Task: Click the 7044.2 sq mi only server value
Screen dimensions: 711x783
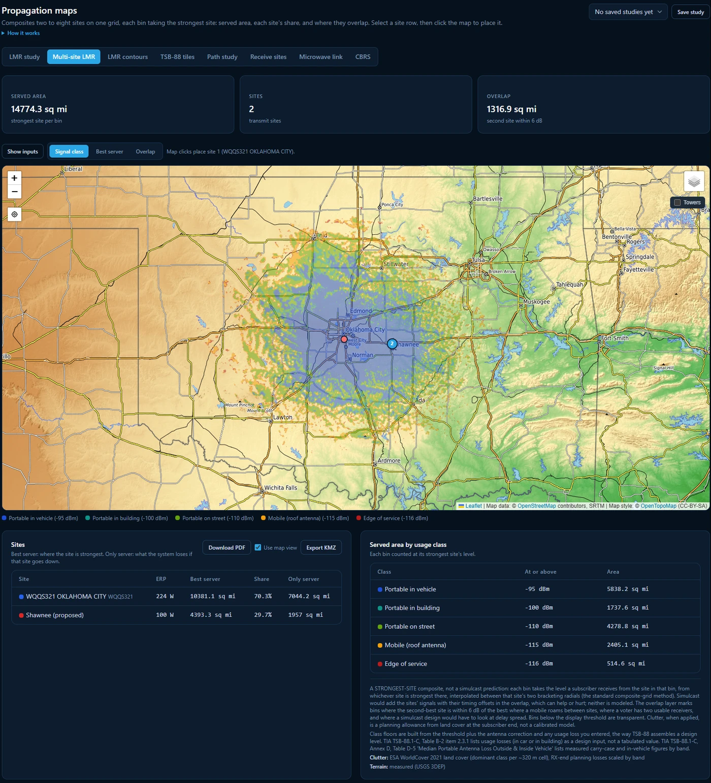Action: tap(309, 596)
